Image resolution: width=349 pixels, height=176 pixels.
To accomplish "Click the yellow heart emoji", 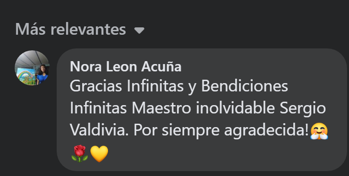I will [x=99, y=154].
